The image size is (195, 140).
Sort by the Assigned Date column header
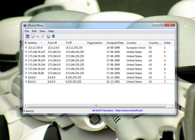click(x=115, y=43)
